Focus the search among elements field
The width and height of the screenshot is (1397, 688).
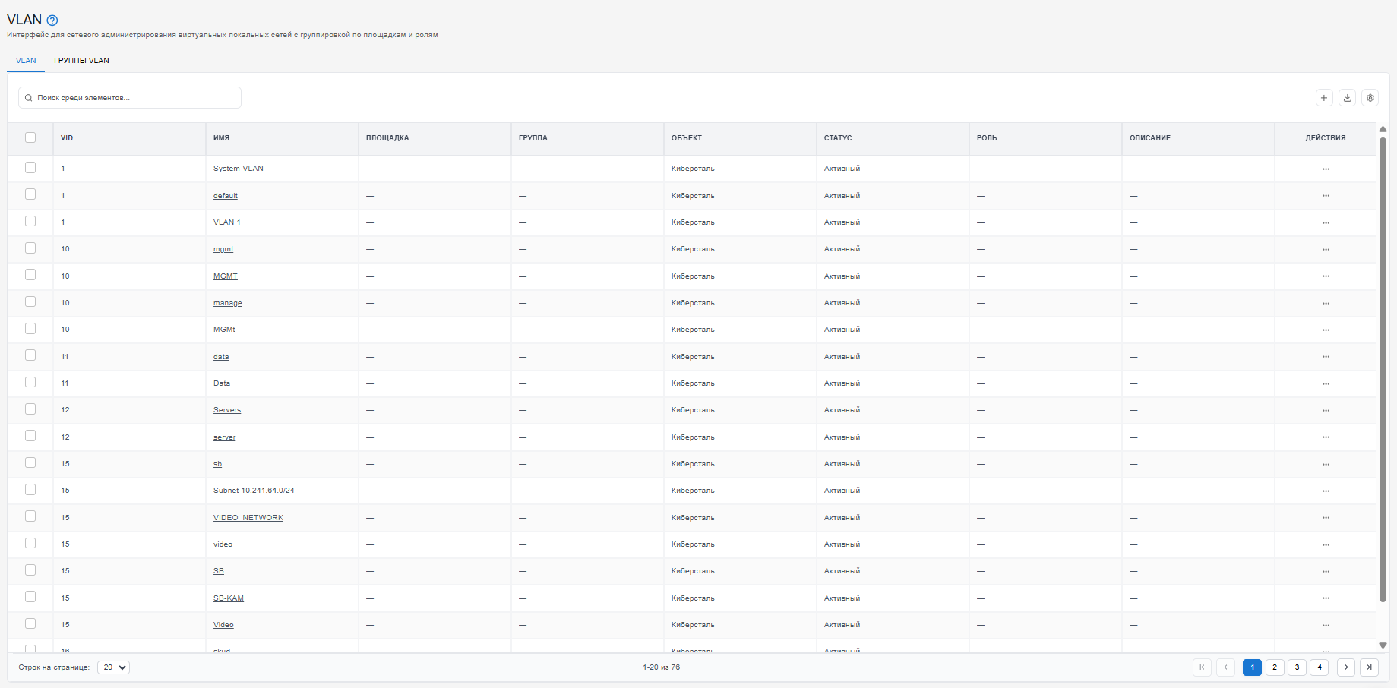(x=130, y=98)
